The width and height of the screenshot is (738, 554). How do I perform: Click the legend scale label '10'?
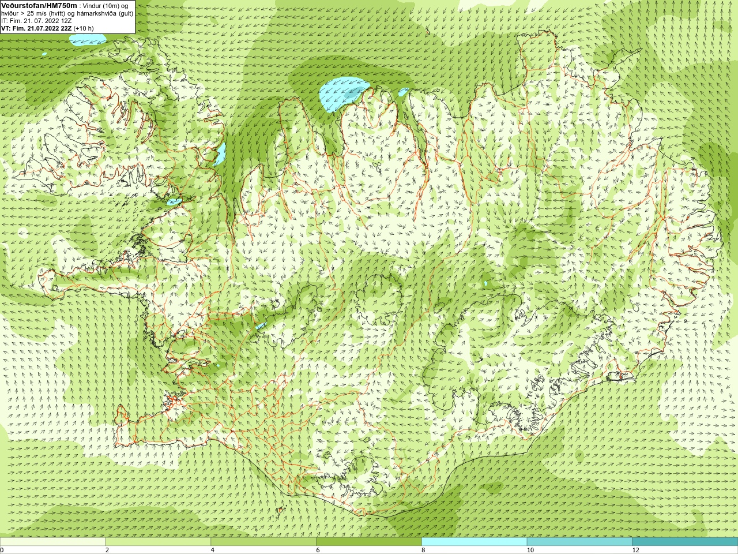click(530, 550)
